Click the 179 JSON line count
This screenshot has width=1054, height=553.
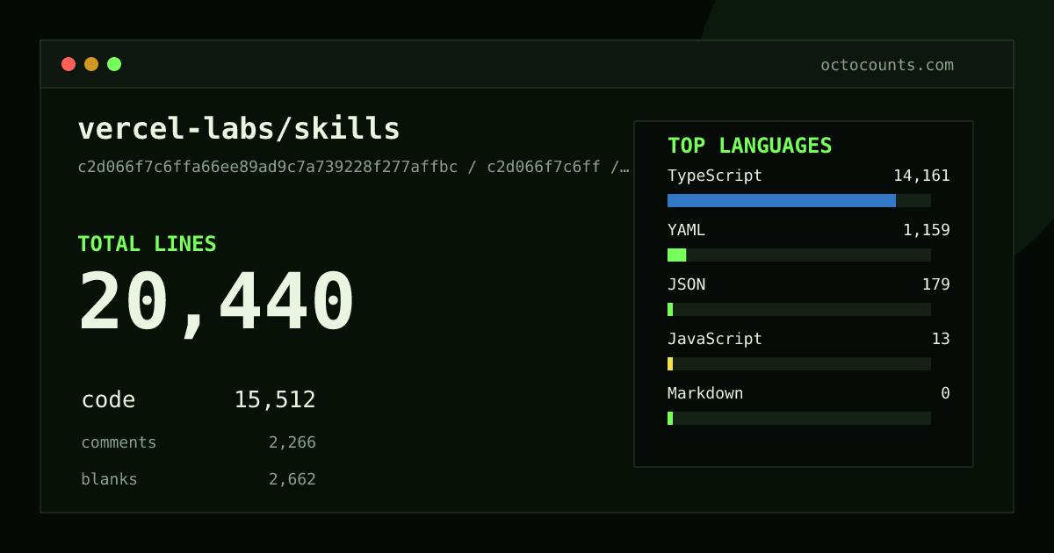(936, 284)
